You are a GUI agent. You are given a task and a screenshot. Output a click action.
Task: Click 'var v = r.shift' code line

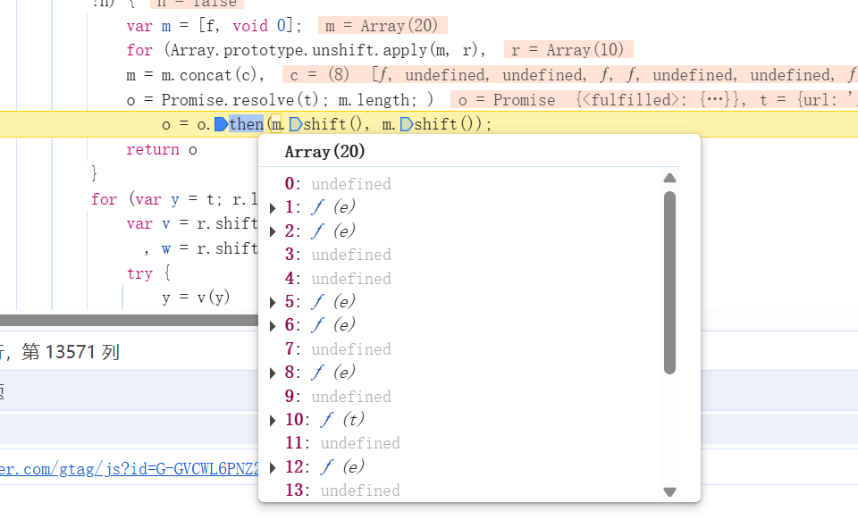pos(192,223)
